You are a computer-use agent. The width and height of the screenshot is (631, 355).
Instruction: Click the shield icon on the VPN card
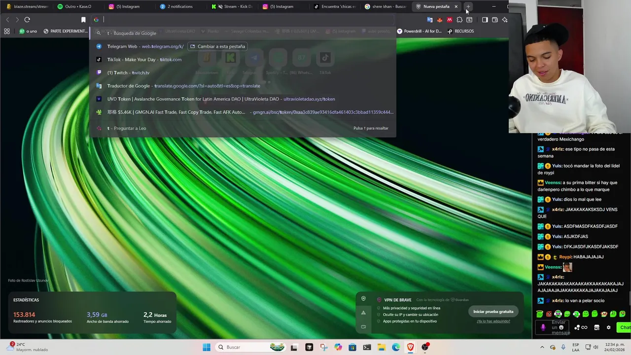click(x=363, y=299)
